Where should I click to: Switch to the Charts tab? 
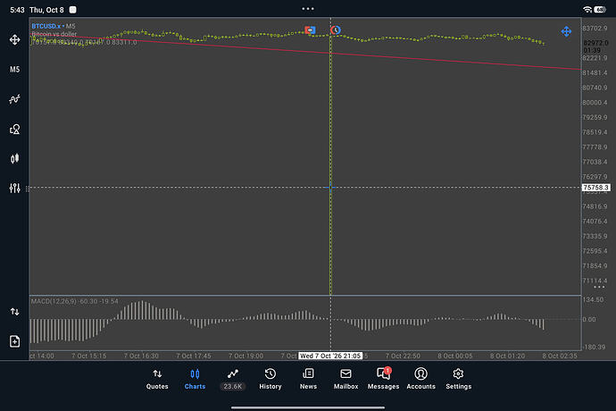point(195,380)
